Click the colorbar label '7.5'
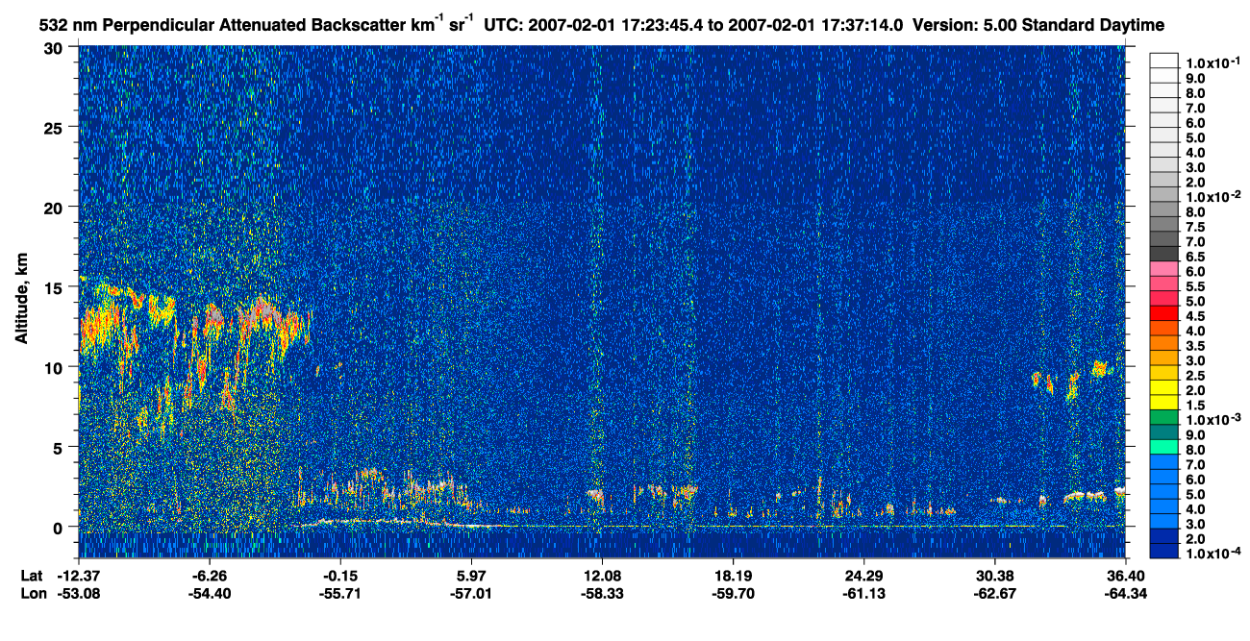Image resolution: width=1250 pixels, height=641 pixels. pos(1197,226)
